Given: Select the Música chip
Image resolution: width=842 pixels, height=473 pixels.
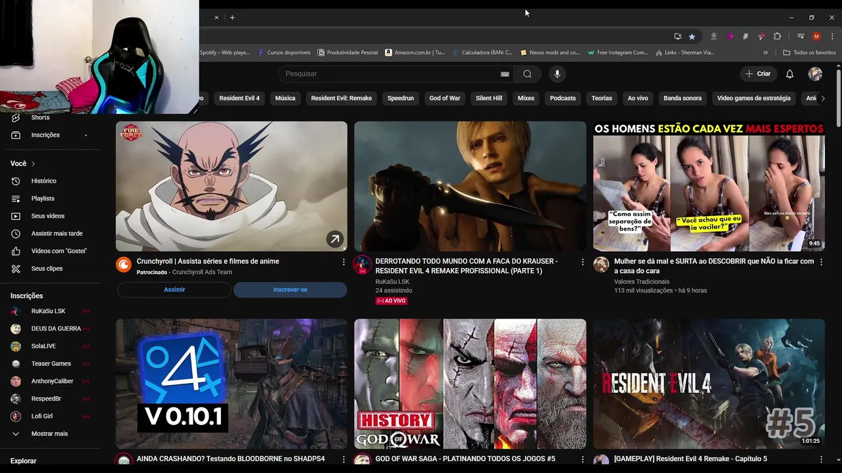Looking at the screenshot, I should pos(285,99).
